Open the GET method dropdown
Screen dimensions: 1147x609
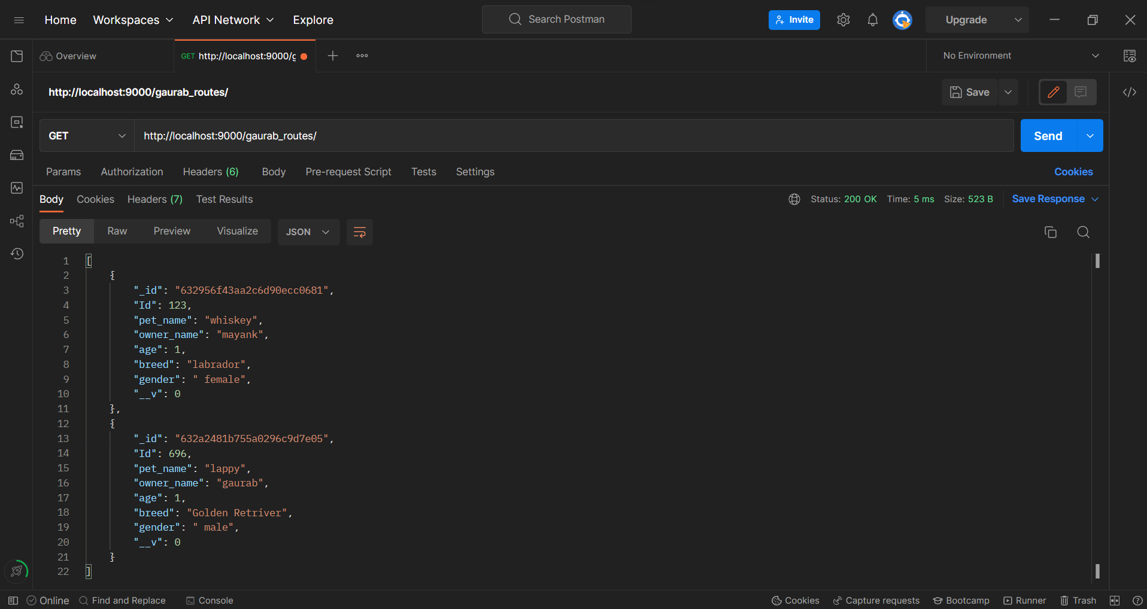coord(86,136)
